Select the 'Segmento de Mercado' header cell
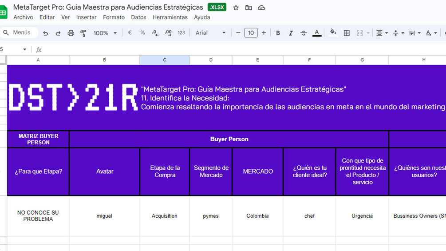The height and width of the screenshot is (251, 446). [211, 171]
